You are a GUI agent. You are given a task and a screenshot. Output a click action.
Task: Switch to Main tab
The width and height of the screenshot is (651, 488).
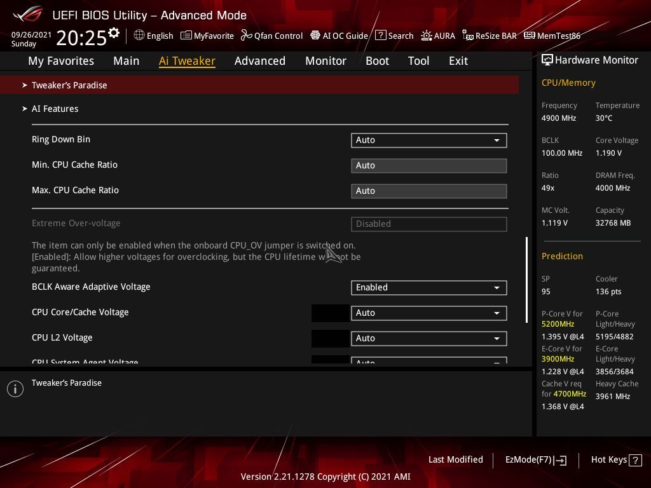point(127,61)
